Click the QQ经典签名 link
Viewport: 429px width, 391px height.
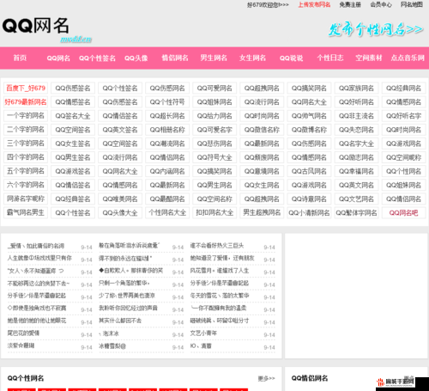[73, 199]
